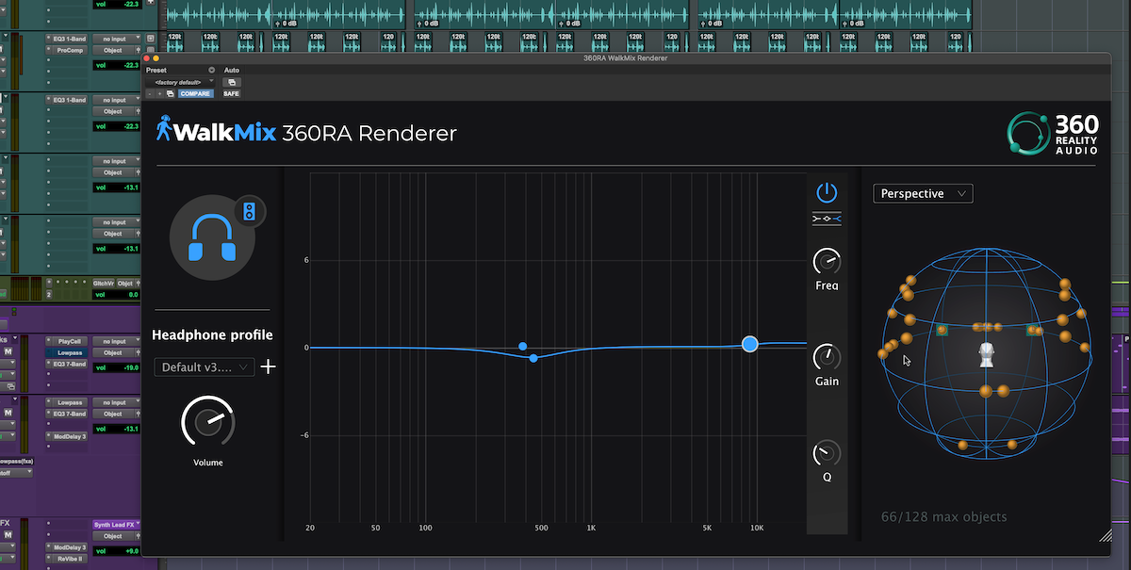1131x570 pixels.
Task: Open the Preset menu arrow
Action: [211, 71]
